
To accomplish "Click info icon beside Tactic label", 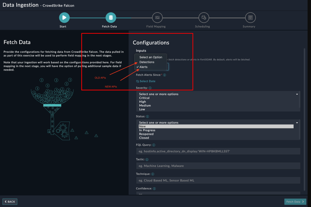I will tap(147, 159).
